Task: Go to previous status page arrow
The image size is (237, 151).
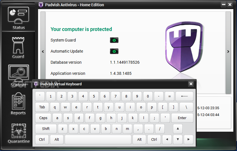Action: (43, 51)
